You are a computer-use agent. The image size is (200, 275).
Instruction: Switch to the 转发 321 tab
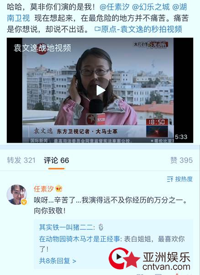click(x=21, y=160)
